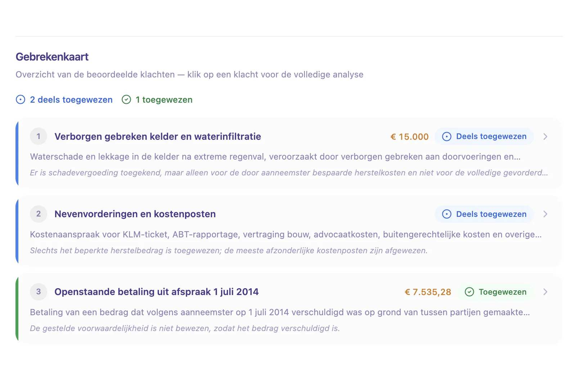Expand the Nevenvorderingen en kostenposten chevron
The width and height of the screenshot is (576, 384).
545,214
